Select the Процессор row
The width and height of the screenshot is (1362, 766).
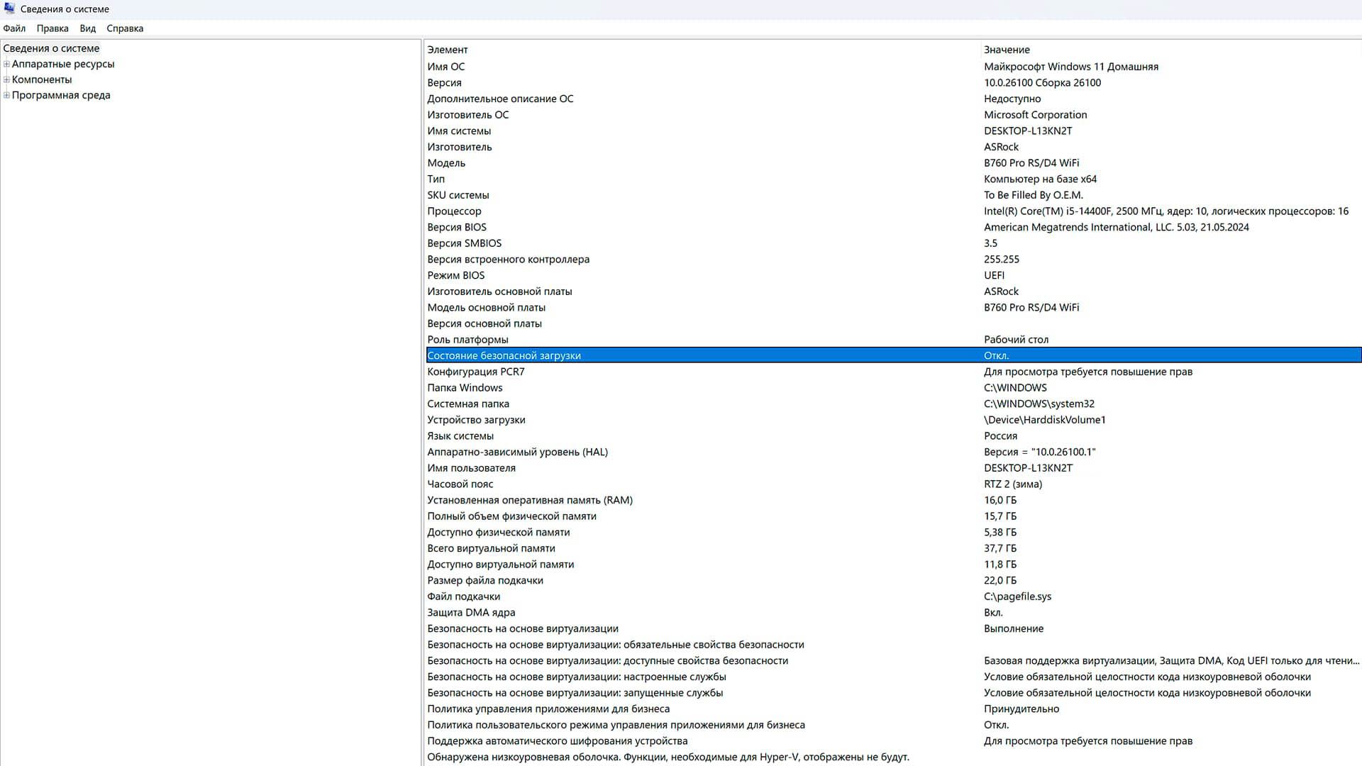point(454,211)
